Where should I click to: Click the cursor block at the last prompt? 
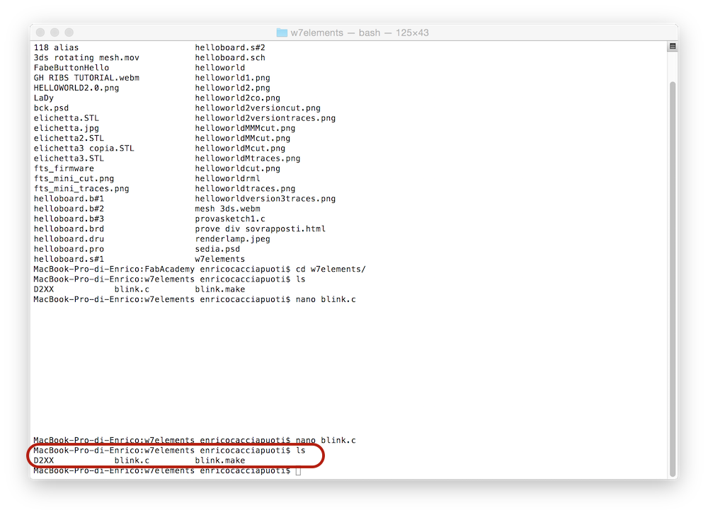tap(298, 471)
